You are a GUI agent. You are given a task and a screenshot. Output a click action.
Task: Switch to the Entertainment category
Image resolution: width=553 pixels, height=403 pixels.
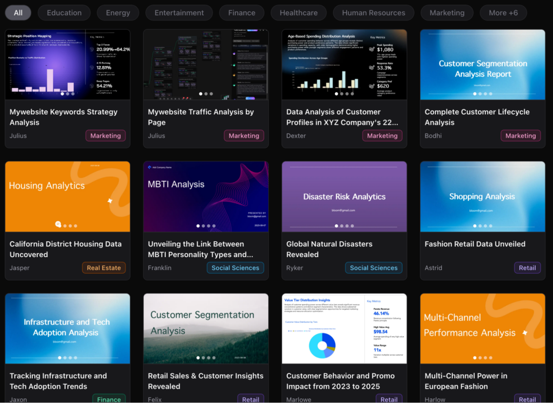179,13
